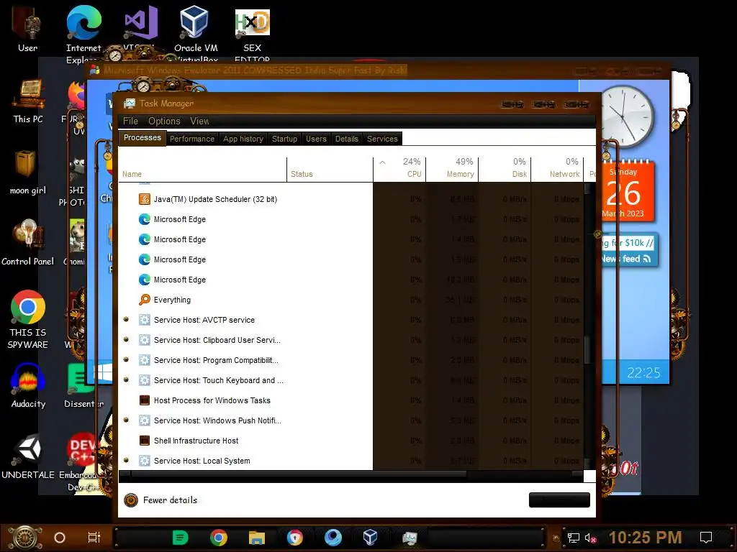The width and height of the screenshot is (737, 552).
Task: Click the Task Manager taskbar icon
Action: (409, 538)
